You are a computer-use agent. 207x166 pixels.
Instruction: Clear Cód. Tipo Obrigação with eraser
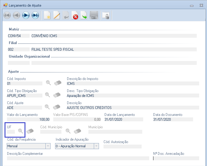pos(57,95)
